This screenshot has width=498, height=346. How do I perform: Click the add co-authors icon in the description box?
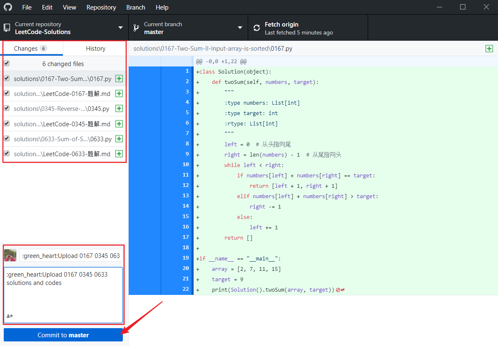10,316
